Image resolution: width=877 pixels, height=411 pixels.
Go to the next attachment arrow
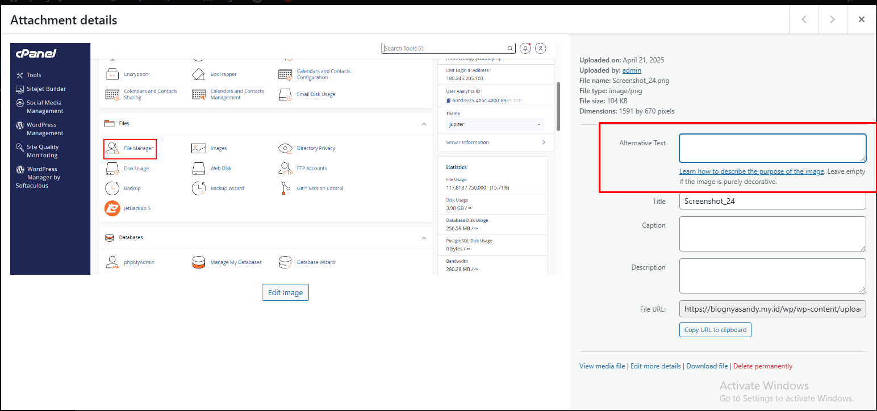(832, 20)
